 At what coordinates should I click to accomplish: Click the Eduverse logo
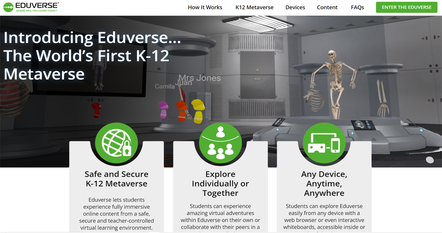(x=31, y=7)
